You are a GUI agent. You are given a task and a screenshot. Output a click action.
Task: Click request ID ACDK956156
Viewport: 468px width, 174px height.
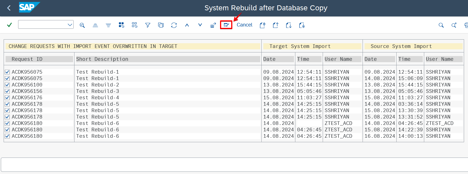27,91
